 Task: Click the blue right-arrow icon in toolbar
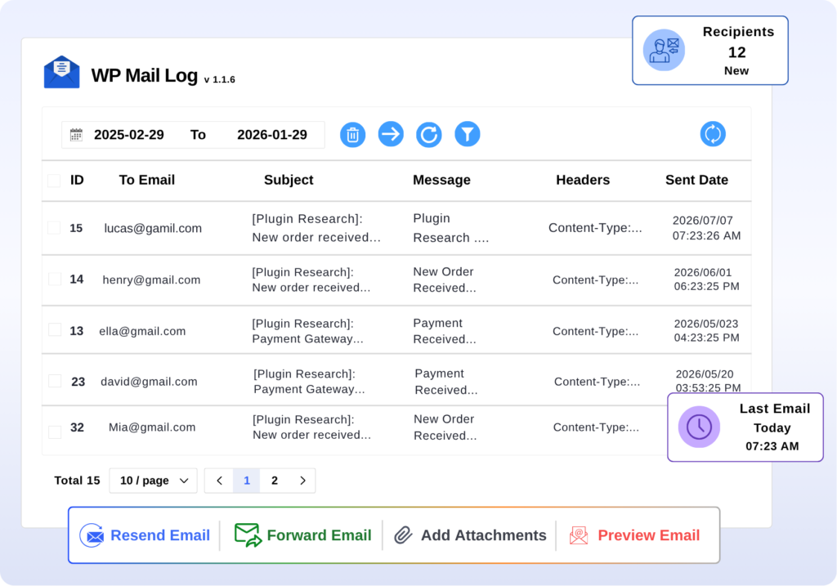(391, 134)
